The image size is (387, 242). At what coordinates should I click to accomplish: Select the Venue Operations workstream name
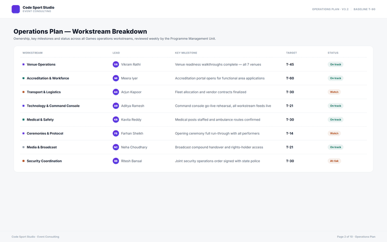[x=41, y=65]
